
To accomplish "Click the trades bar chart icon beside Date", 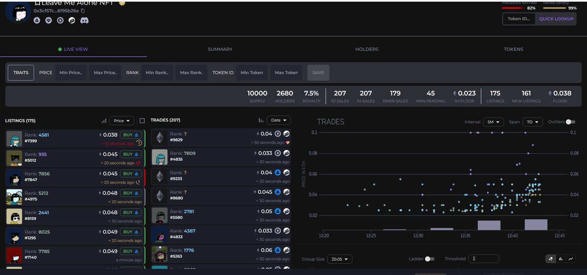I will [261, 120].
